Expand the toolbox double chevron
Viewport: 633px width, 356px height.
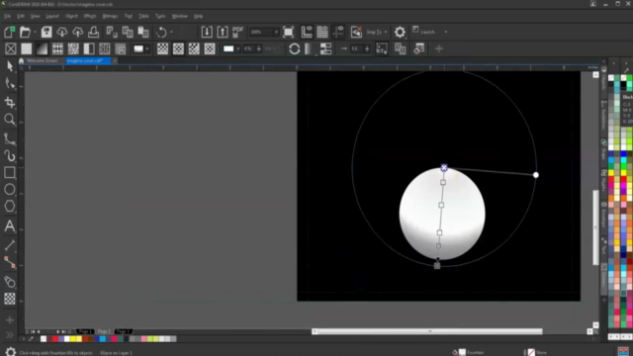tap(10, 335)
